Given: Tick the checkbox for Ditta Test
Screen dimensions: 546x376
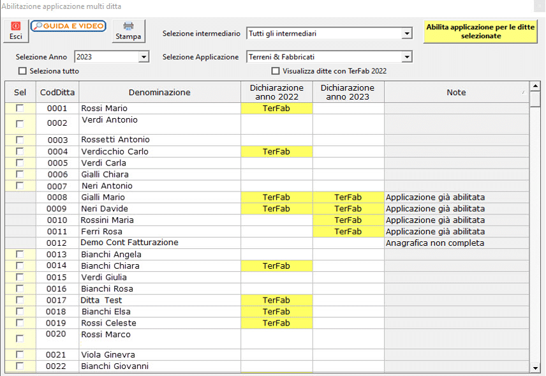Looking at the screenshot, I should pos(20,300).
